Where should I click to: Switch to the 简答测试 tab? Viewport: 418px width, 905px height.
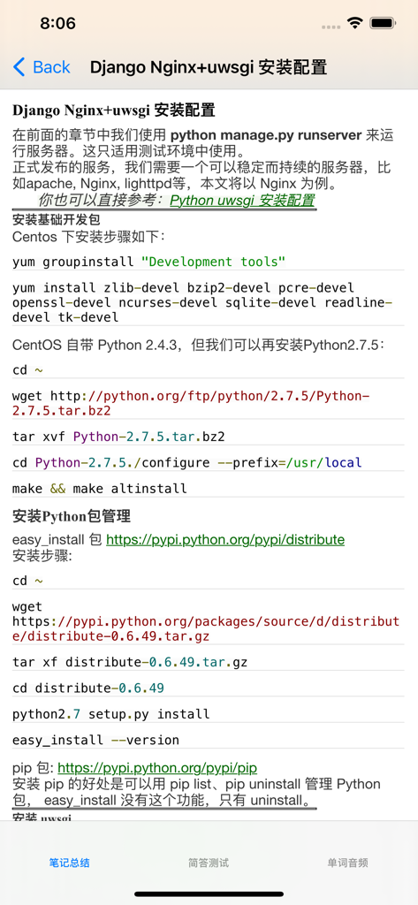click(209, 863)
